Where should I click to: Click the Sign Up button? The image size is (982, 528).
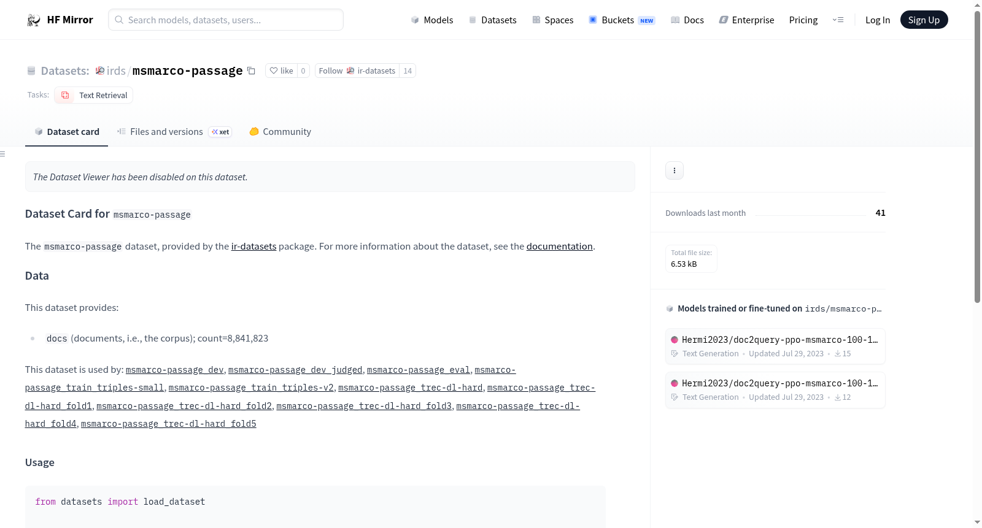(x=924, y=20)
